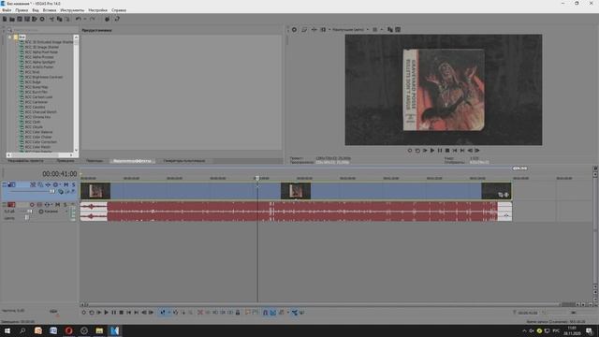The height and width of the screenshot is (337, 599).
Task: Start playback with timeline Play button
Action: [x=106, y=313]
